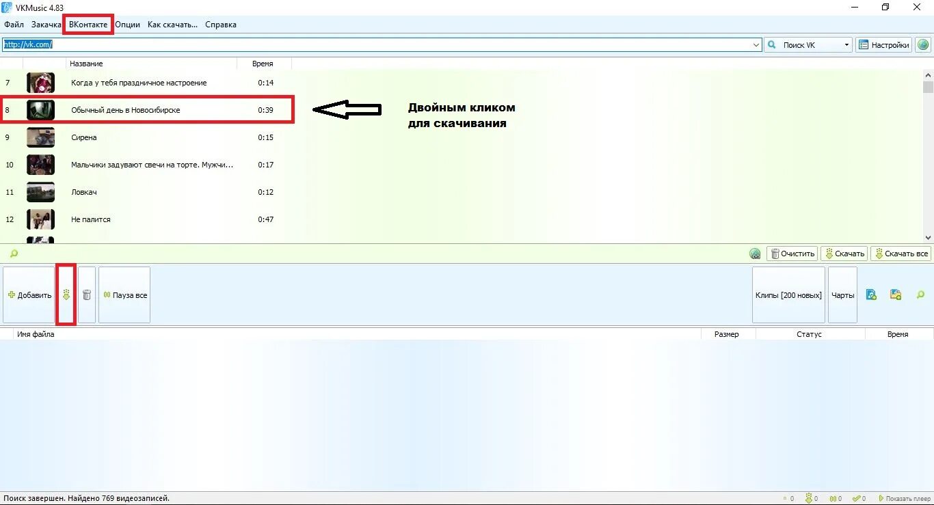Image resolution: width=934 pixels, height=505 pixels.
Task: Click thumbnail of the Сирена video
Action: (40, 137)
